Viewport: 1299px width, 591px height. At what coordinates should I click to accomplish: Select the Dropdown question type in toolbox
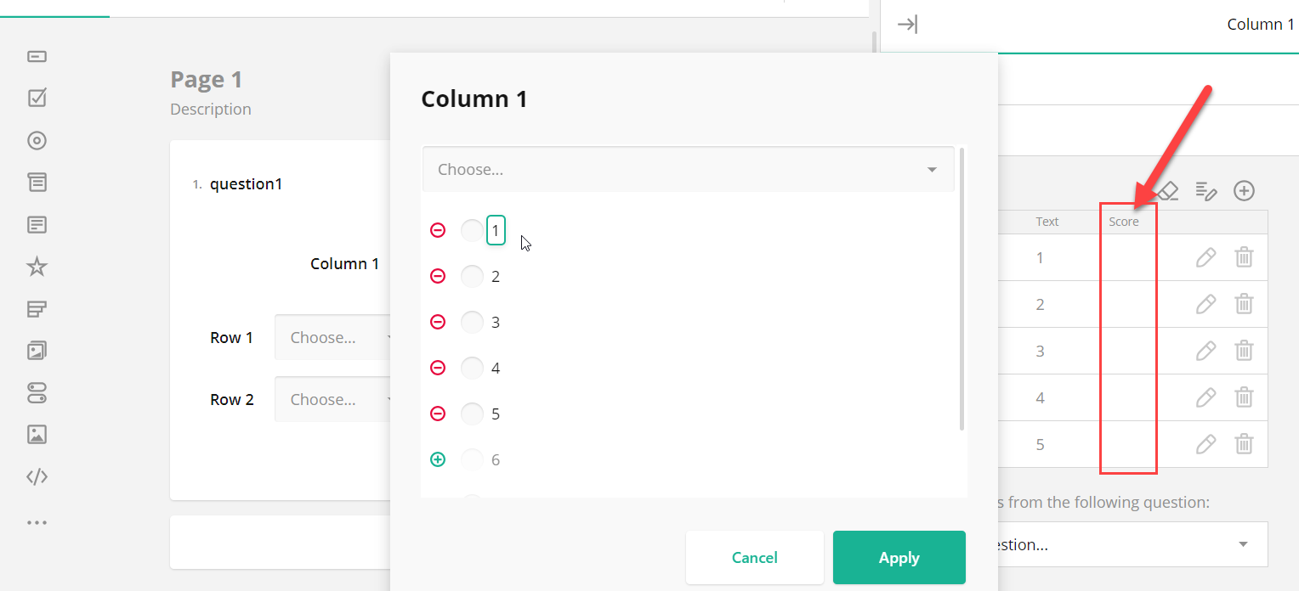pyautogui.click(x=37, y=182)
